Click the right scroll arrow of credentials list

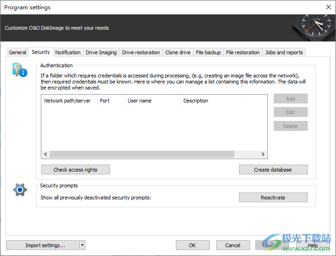click(263, 154)
